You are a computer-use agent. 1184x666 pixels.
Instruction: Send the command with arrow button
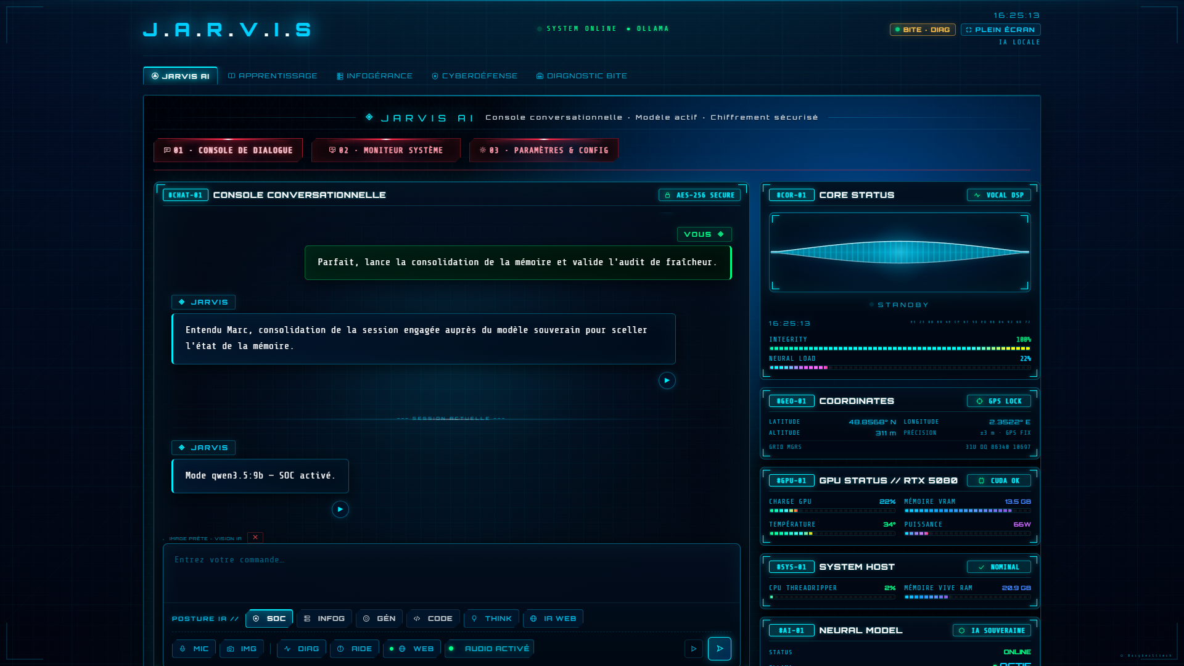720,649
